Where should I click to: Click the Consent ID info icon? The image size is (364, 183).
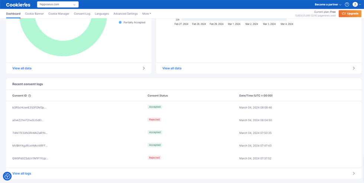(30, 96)
